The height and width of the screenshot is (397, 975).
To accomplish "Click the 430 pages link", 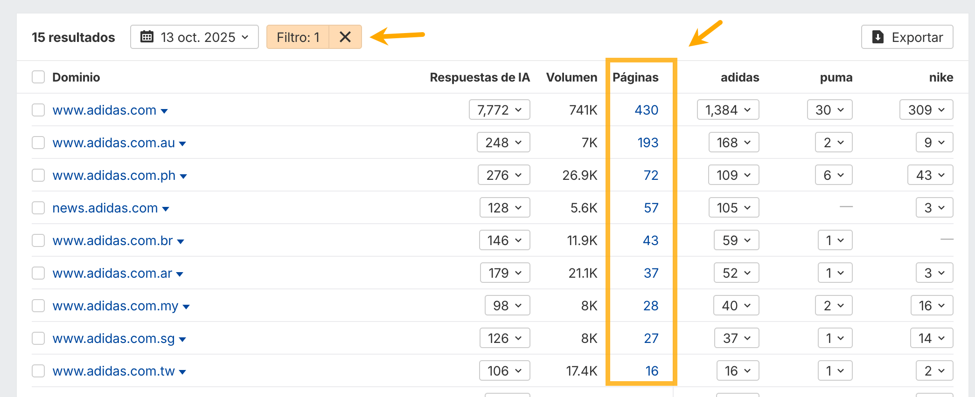I will coord(647,110).
